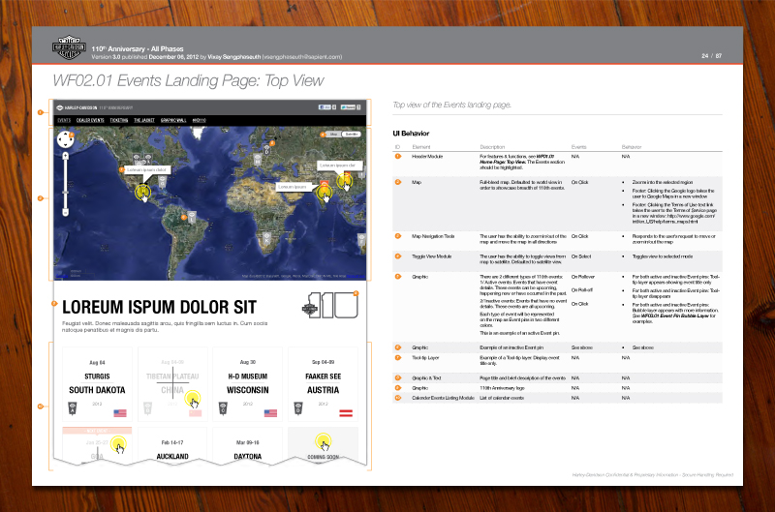Switch the map to Satellite view
This screenshot has width=775, height=512.
(x=352, y=135)
